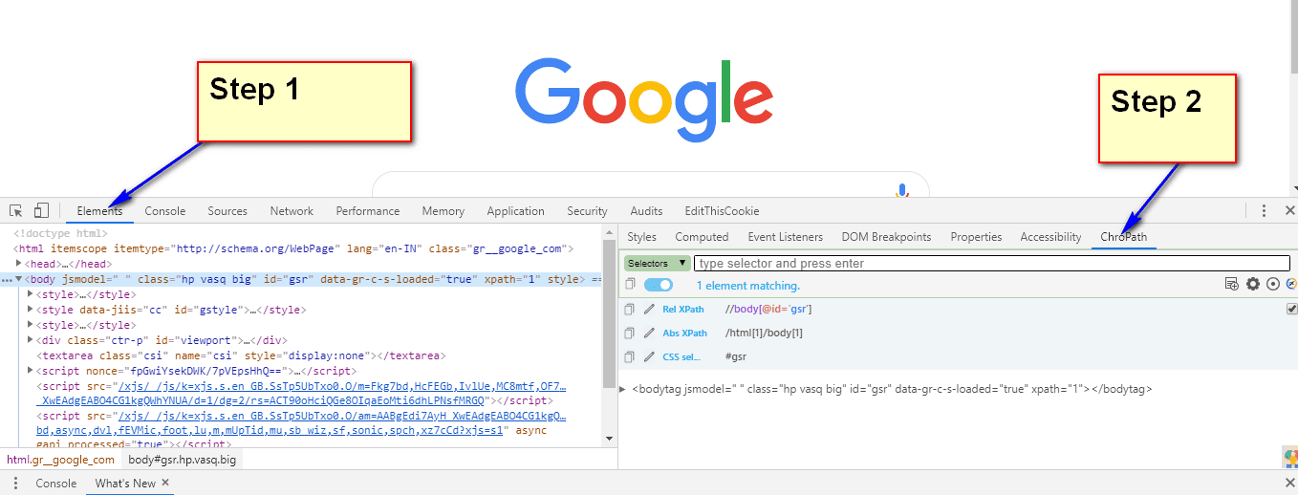
Task: Copy the selector box value icon
Action: coord(629,285)
